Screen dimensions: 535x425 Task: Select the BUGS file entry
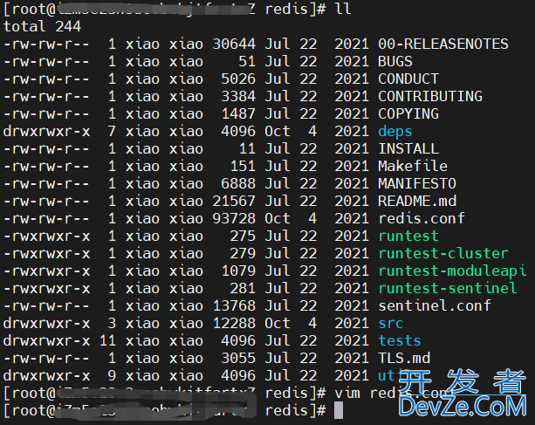click(x=395, y=61)
